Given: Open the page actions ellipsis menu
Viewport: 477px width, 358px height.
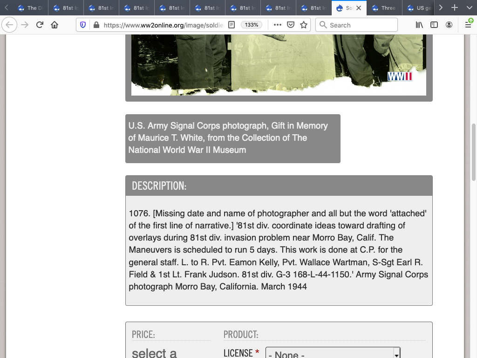Looking at the screenshot, I should click(278, 25).
